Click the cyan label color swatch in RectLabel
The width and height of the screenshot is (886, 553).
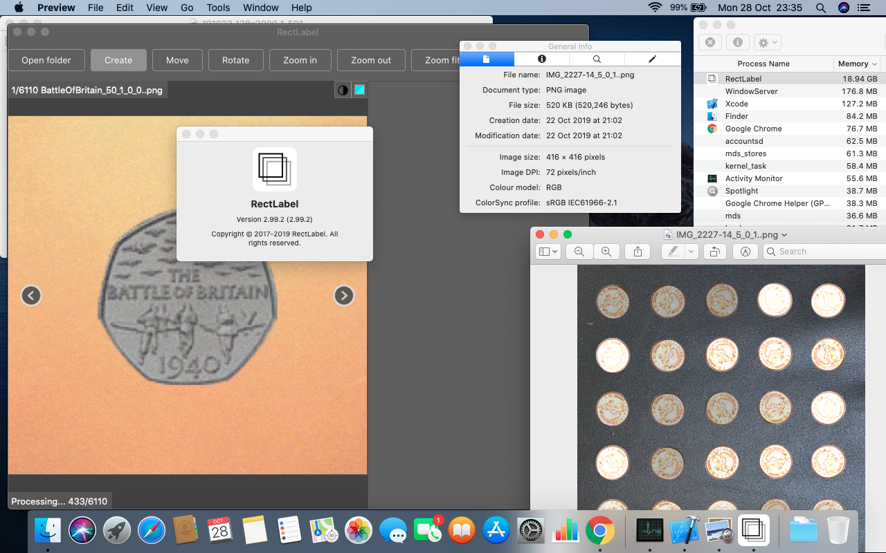click(359, 89)
